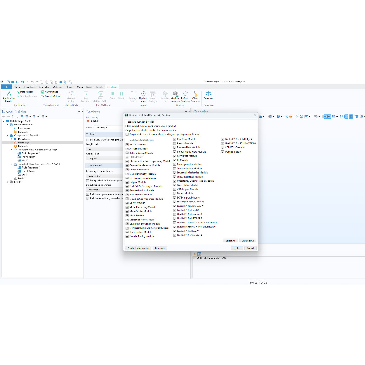Click the Save icon in quick access toolbar
The width and height of the screenshot is (365, 365).
tap(18, 82)
